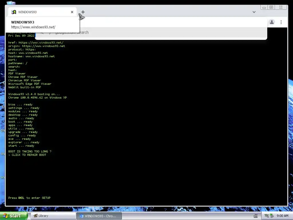Open Chrome's three-dot menu
Screen dimensions: 293x220
(x=281, y=22)
